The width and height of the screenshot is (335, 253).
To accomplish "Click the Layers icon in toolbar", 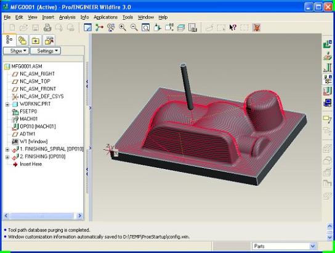I will (x=181, y=28).
